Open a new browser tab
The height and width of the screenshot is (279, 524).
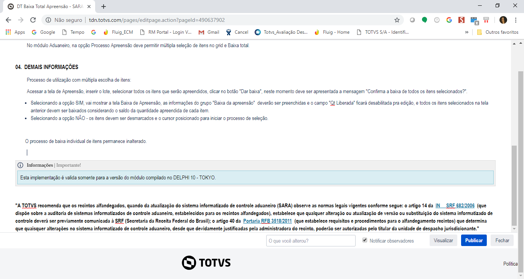tap(104, 7)
